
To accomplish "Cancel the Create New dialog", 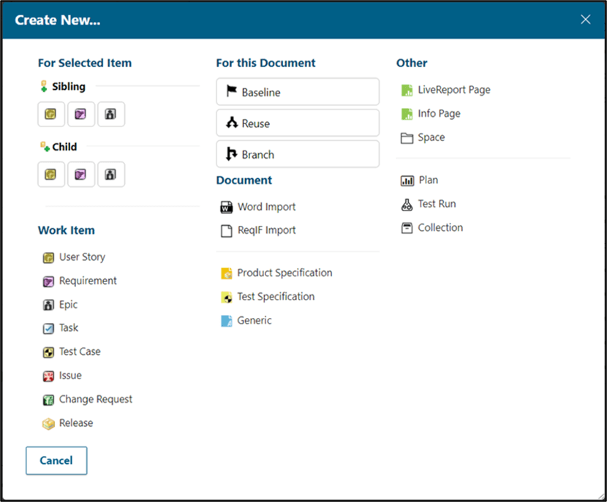I will tap(56, 460).
